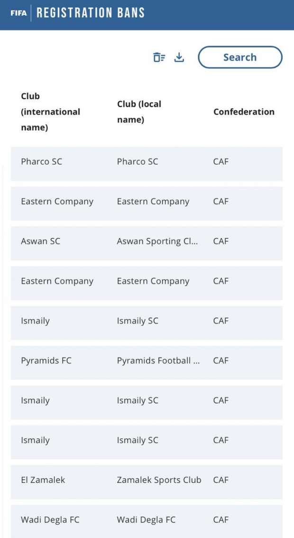The width and height of the screenshot is (294, 538).
Task: Sort by Club (local name) column
Action: [139, 112]
